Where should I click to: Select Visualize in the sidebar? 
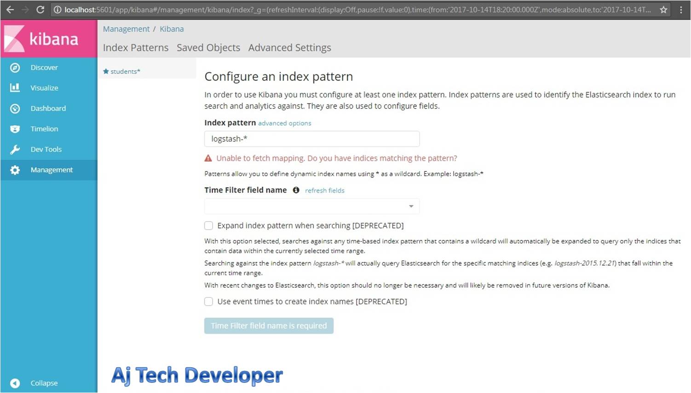tap(44, 88)
